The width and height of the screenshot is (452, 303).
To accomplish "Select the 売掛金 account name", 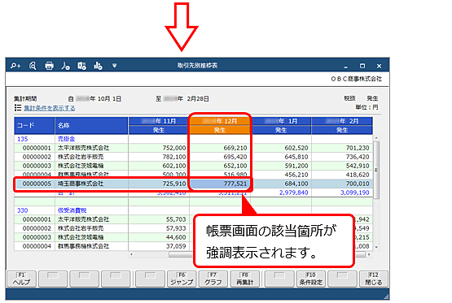I will 91,139.
